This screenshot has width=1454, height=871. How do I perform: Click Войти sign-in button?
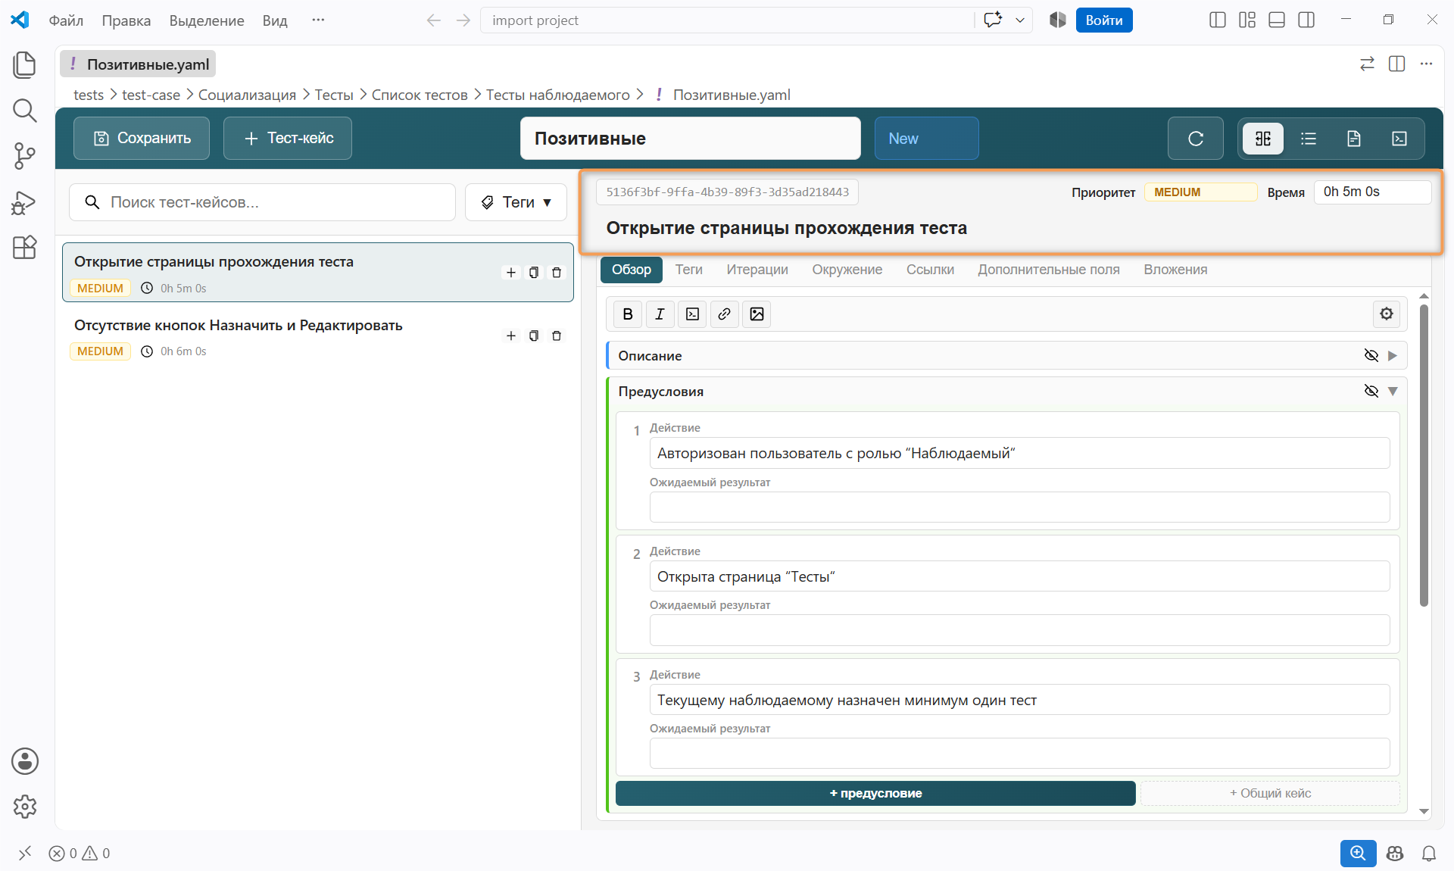coord(1103,20)
